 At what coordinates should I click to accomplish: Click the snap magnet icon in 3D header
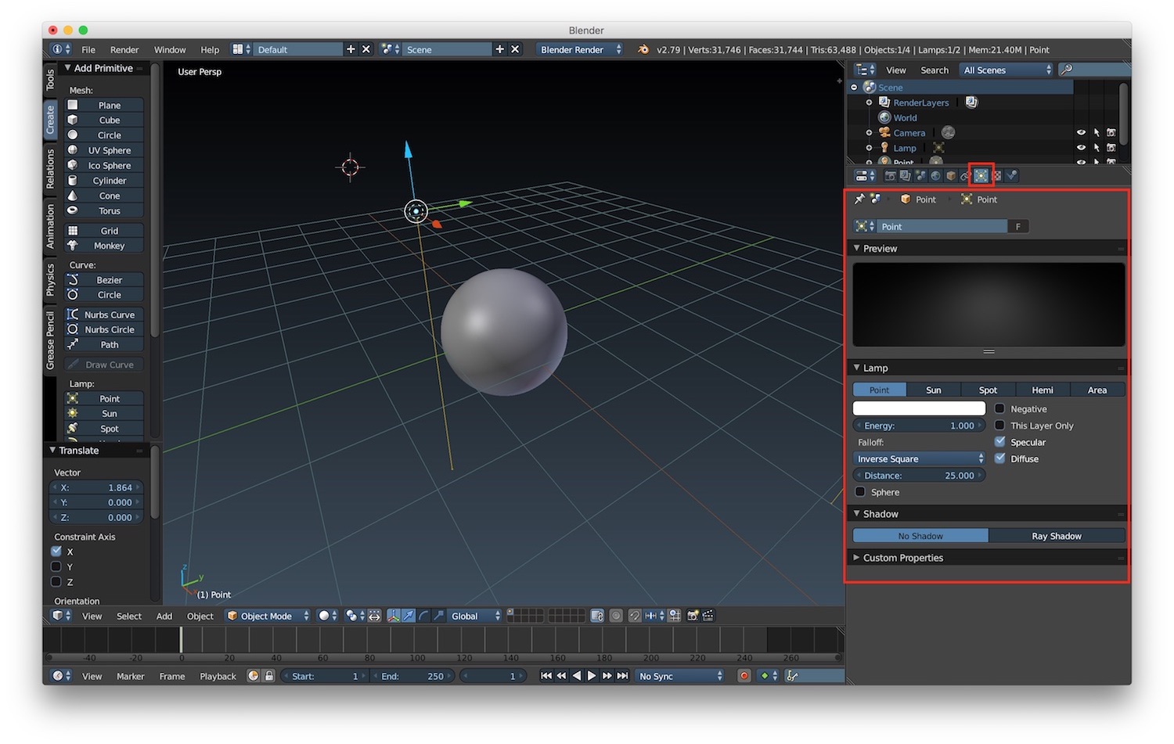pyautogui.click(x=635, y=616)
